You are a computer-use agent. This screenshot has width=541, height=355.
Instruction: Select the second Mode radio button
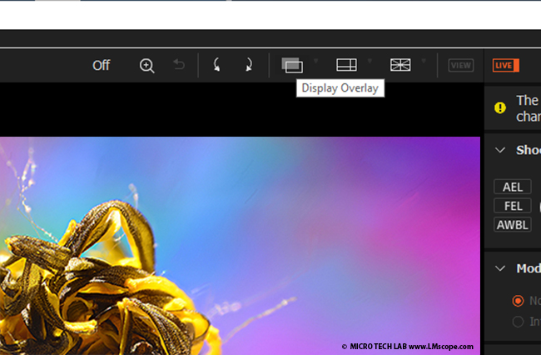click(519, 321)
